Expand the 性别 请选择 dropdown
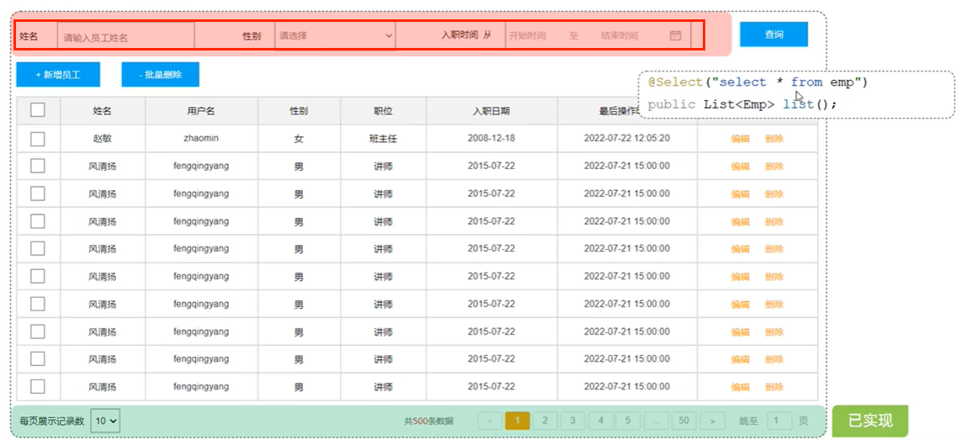This screenshot has width=978, height=440. 335,35
